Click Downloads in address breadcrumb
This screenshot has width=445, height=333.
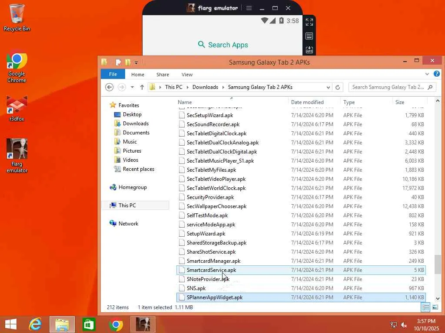pos(205,87)
